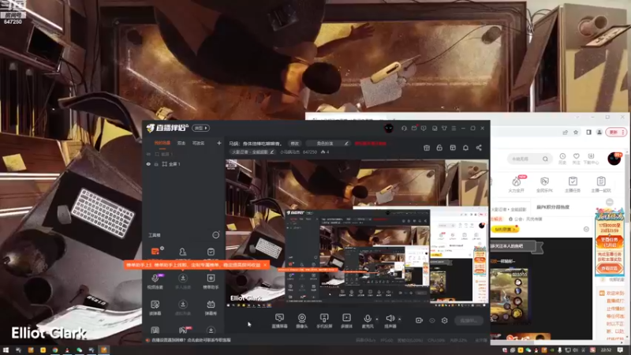Open the toolbox more options circle

216,235
